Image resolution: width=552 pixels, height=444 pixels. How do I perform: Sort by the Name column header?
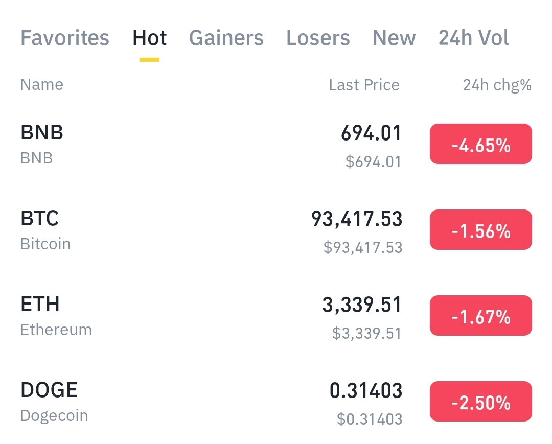(42, 85)
